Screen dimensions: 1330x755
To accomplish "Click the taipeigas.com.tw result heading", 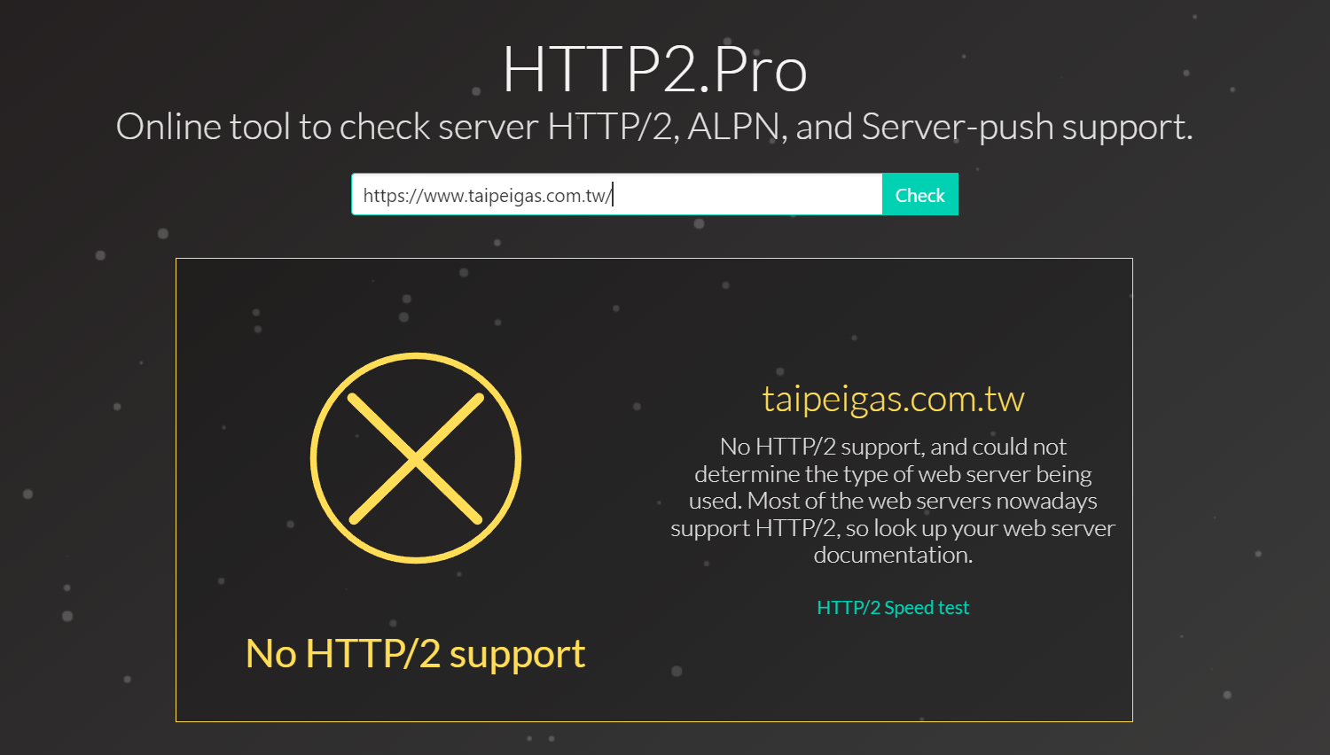I will coord(893,399).
